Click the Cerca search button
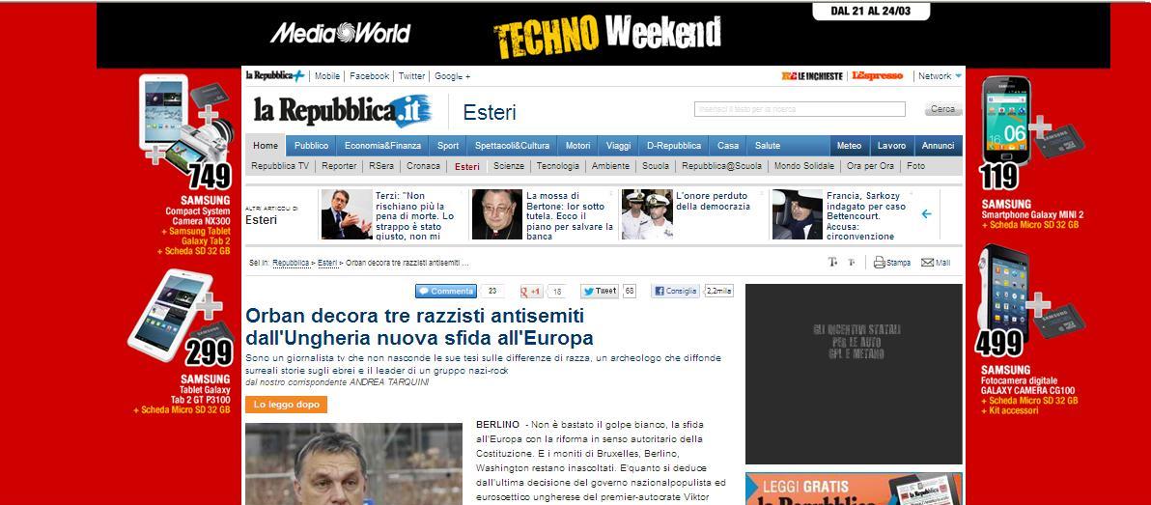 click(943, 109)
